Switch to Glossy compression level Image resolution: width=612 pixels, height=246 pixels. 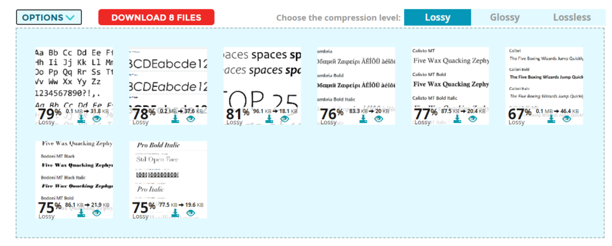[504, 17]
